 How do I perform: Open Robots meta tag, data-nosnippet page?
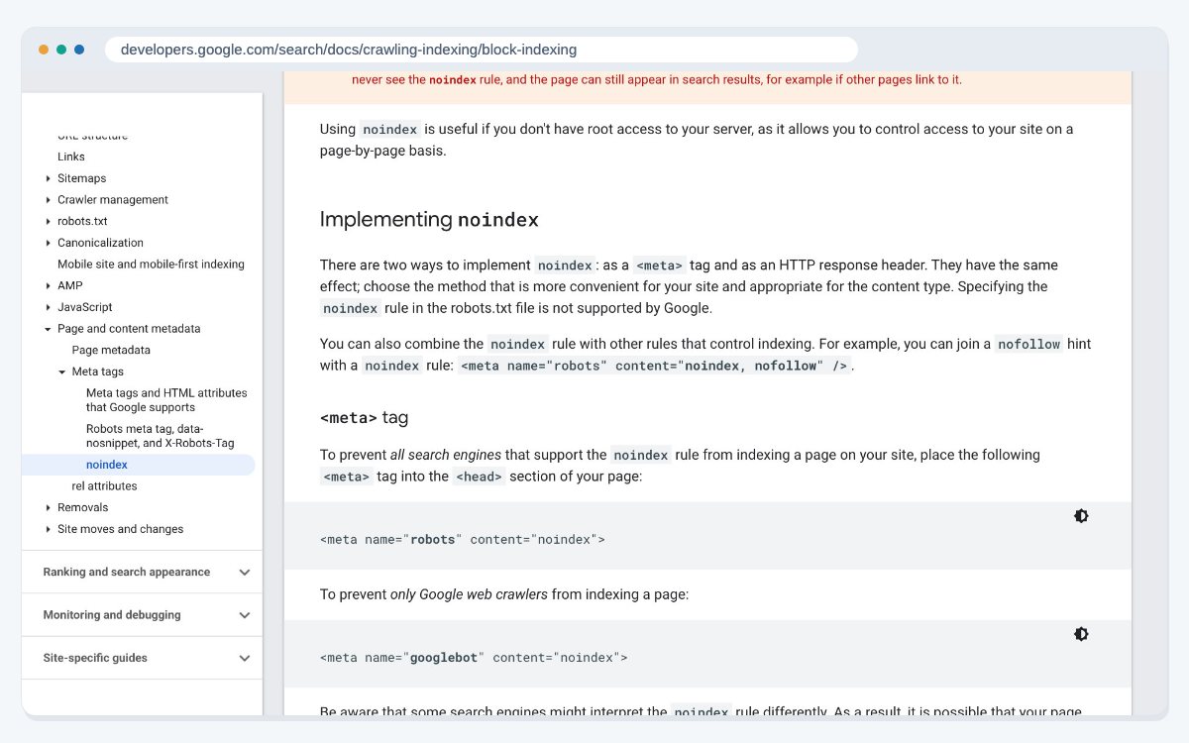[x=161, y=436]
